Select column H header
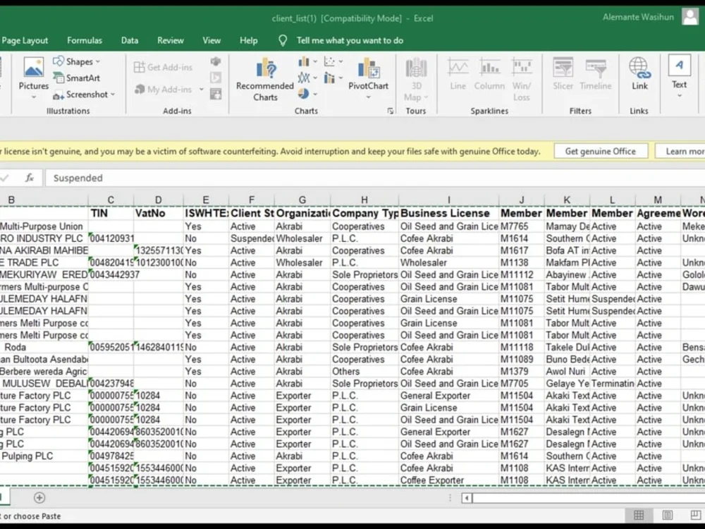This screenshot has height=529, width=705. pyautogui.click(x=364, y=200)
